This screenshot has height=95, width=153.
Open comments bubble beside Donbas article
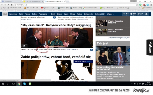click(x=54, y=18)
